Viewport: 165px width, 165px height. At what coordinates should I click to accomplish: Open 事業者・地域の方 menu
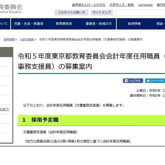[99, 24]
